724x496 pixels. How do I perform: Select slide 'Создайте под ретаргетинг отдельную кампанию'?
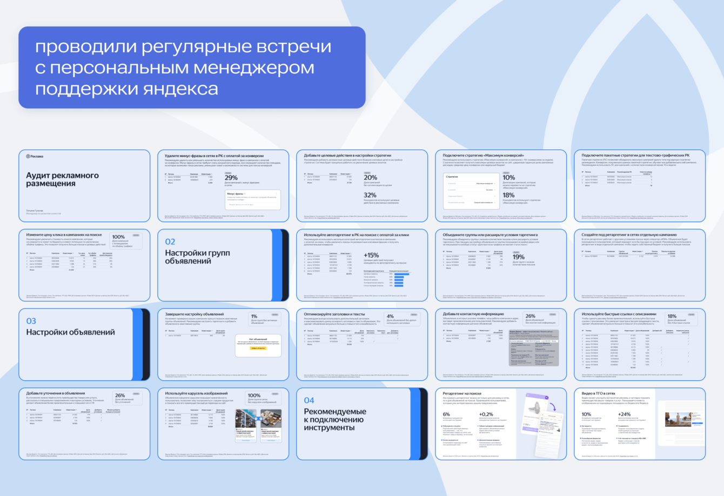tap(640, 265)
